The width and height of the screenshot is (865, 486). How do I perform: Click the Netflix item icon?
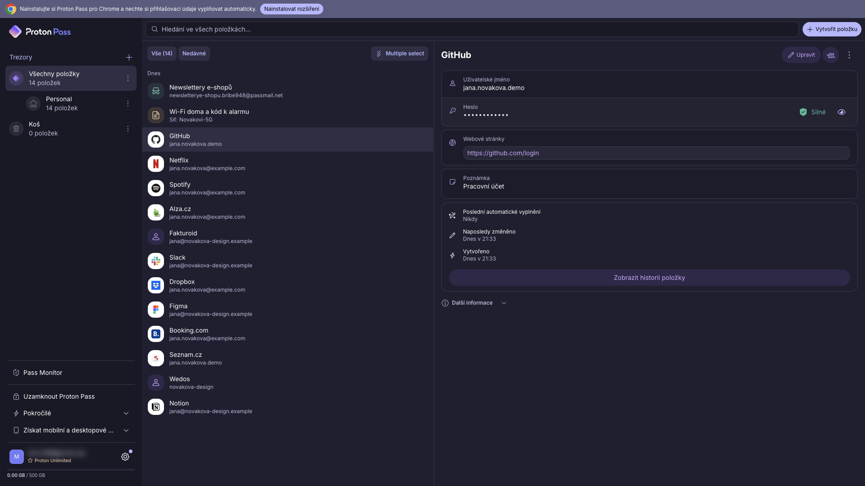[x=156, y=164]
